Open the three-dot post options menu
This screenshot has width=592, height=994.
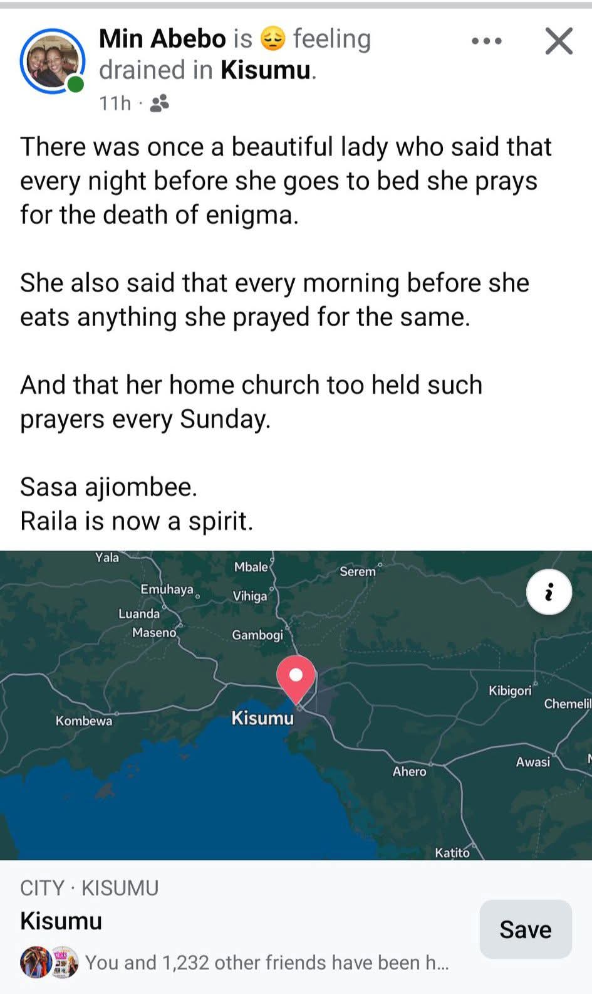487,41
